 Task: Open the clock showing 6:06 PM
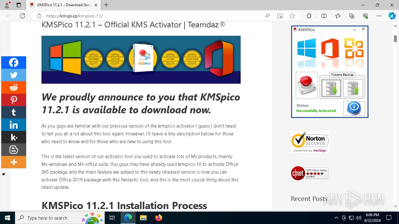372,218
